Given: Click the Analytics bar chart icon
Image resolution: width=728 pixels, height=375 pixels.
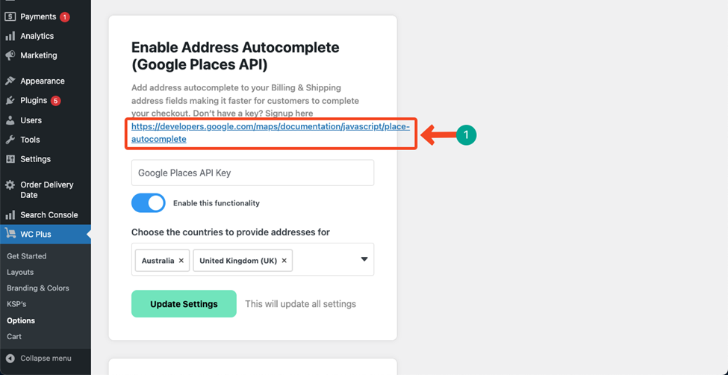Looking at the screenshot, I should pyautogui.click(x=10, y=37).
